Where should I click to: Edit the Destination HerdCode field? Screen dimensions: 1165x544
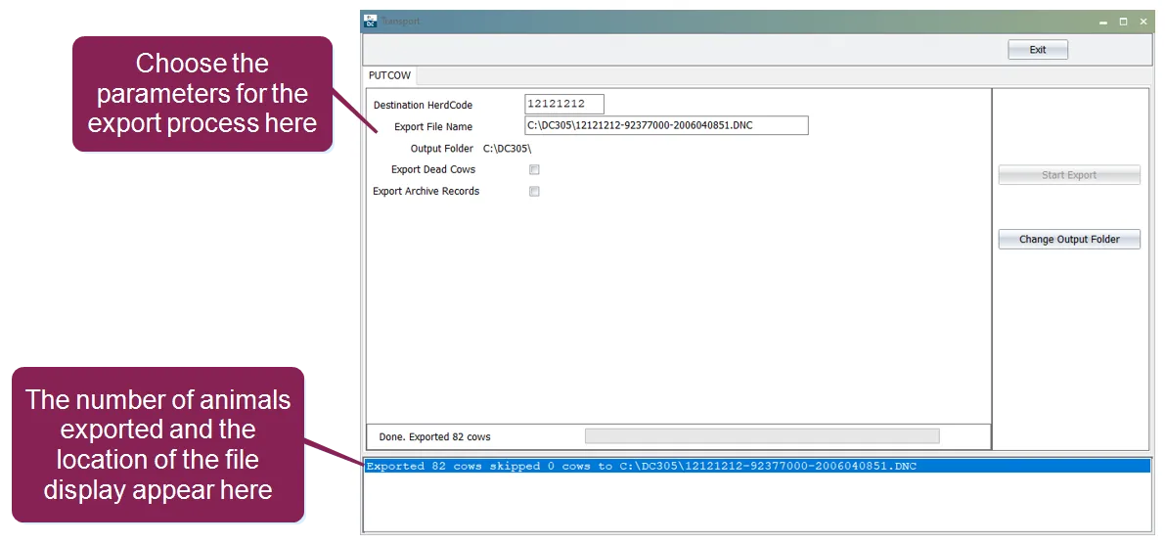coord(564,104)
